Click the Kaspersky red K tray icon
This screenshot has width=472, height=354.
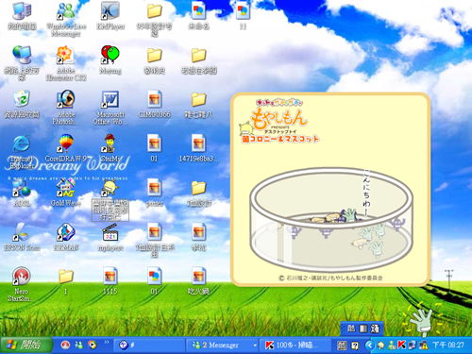click(402, 346)
